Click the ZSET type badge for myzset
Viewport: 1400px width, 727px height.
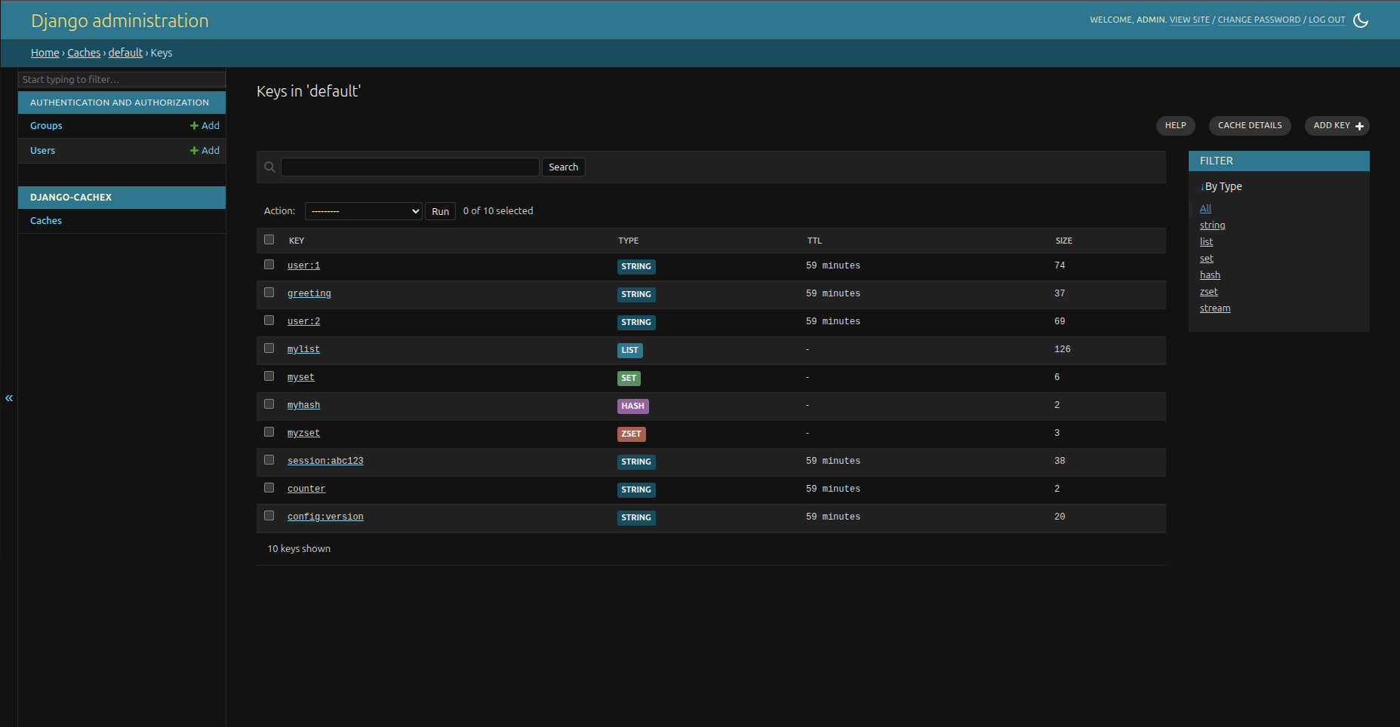(x=631, y=434)
